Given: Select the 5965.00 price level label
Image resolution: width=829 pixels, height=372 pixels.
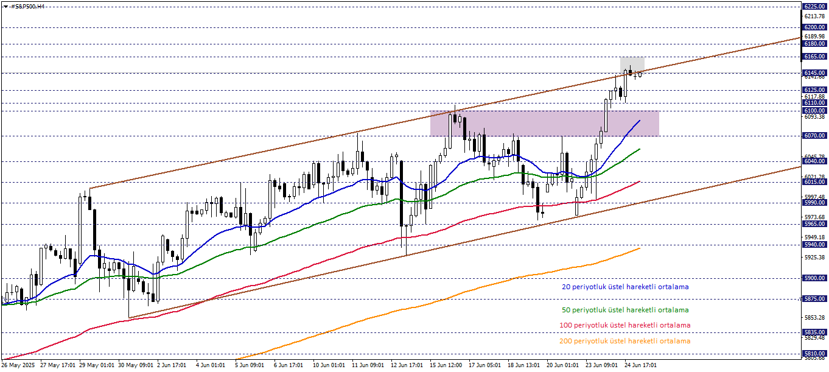Looking at the screenshot, I should pyautogui.click(x=814, y=224).
